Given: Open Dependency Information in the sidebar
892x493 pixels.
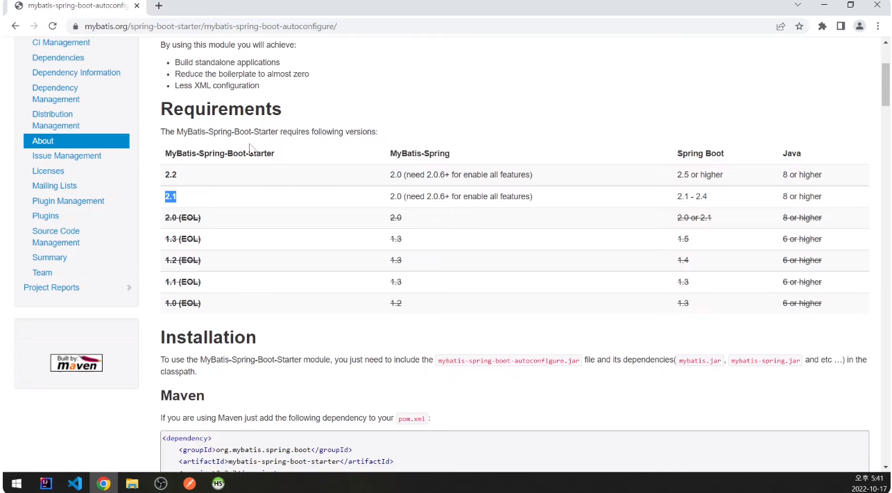Looking at the screenshot, I should click(76, 73).
